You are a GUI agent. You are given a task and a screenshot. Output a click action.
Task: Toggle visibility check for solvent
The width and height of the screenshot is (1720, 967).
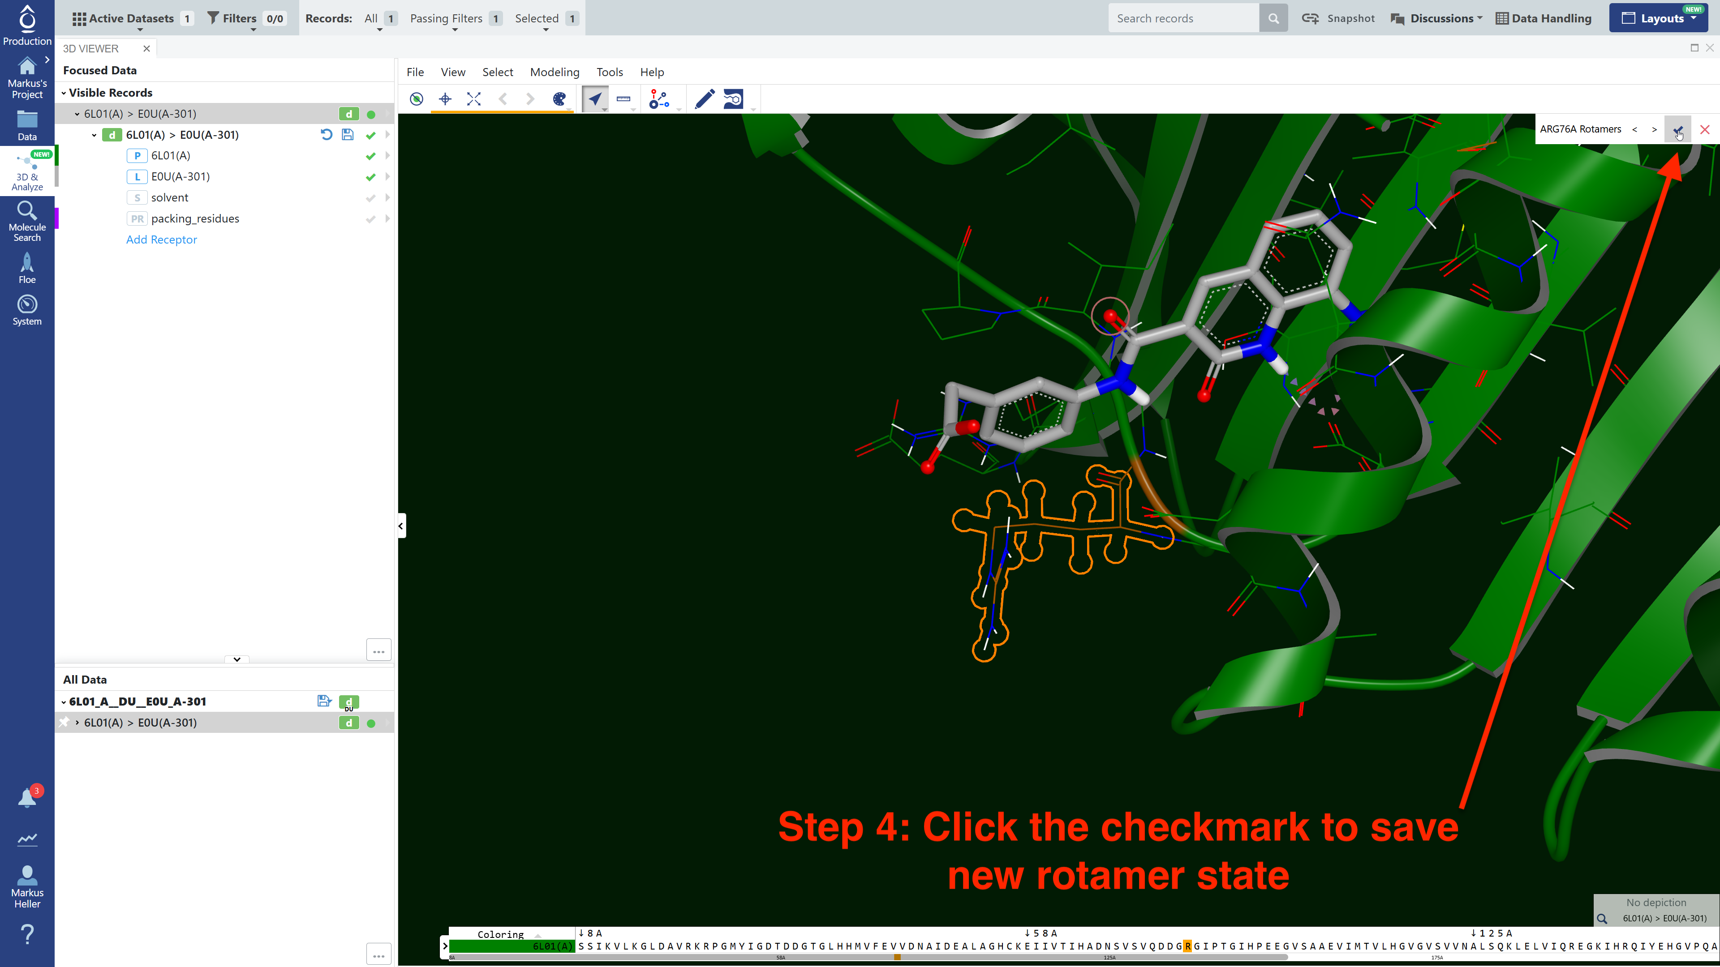click(x=370, y=198)
